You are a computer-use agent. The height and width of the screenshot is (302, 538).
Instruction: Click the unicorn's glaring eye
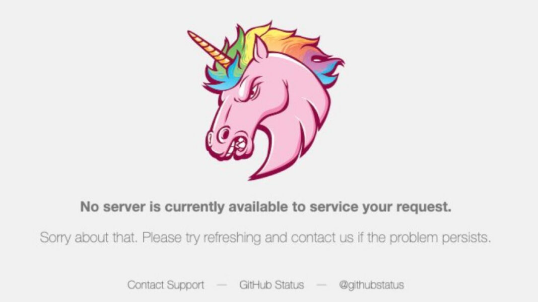coord(253,91)
